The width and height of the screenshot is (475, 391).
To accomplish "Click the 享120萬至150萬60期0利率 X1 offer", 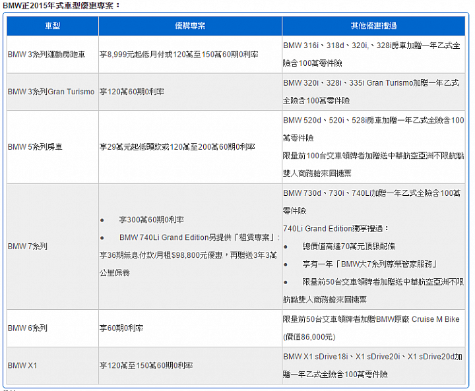I will coord(146,365).
